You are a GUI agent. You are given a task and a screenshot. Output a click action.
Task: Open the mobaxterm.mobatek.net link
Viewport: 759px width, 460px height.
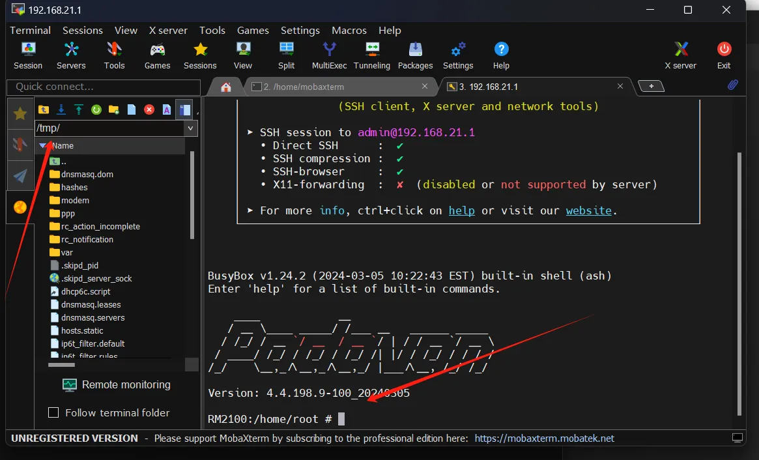tap(544, 438)
